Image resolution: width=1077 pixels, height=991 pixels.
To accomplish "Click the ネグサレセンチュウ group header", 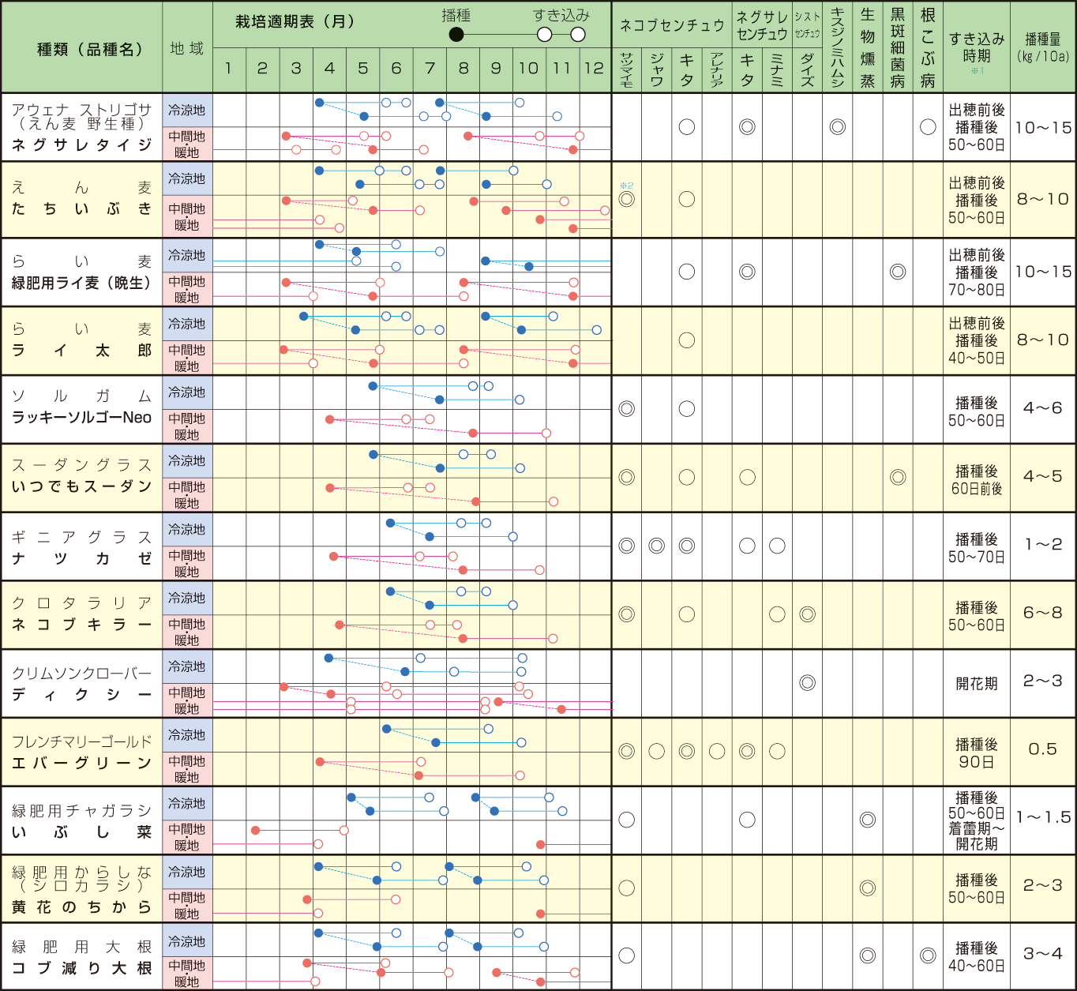I will pyautogui.click(x=762, y=25).
